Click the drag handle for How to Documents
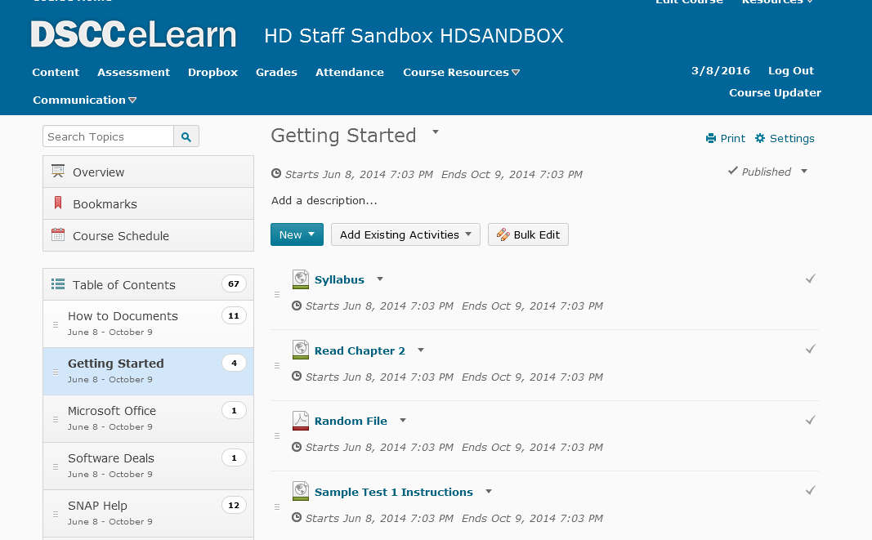The width and height of the screenshot is (872, 540). click(x=56, y=325)
